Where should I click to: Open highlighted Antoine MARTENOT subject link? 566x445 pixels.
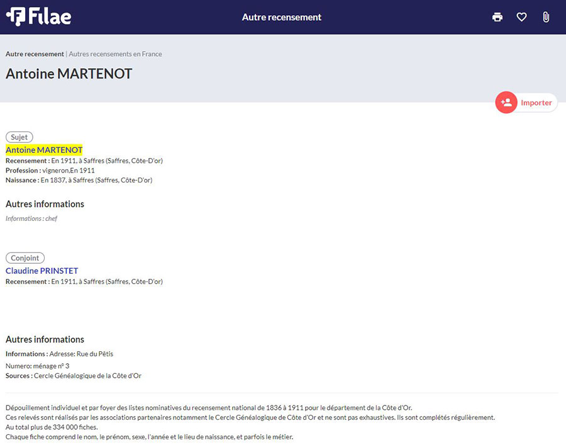tap(44, 150)
